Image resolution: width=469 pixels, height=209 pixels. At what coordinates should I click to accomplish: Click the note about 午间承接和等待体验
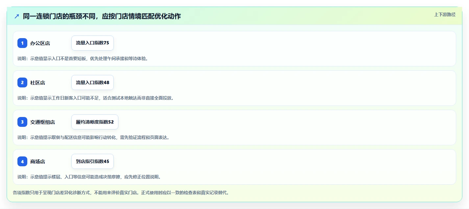(x=83, y=58)
